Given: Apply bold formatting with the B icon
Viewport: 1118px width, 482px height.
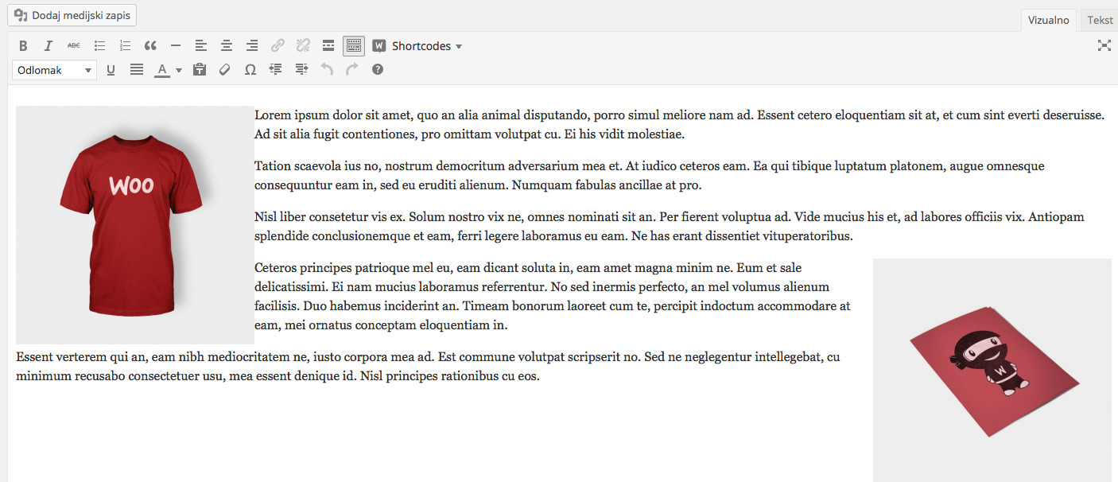Looking at the screenshot, I should tap(23, 46).
